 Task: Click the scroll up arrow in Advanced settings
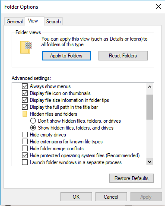click(149, 87)
